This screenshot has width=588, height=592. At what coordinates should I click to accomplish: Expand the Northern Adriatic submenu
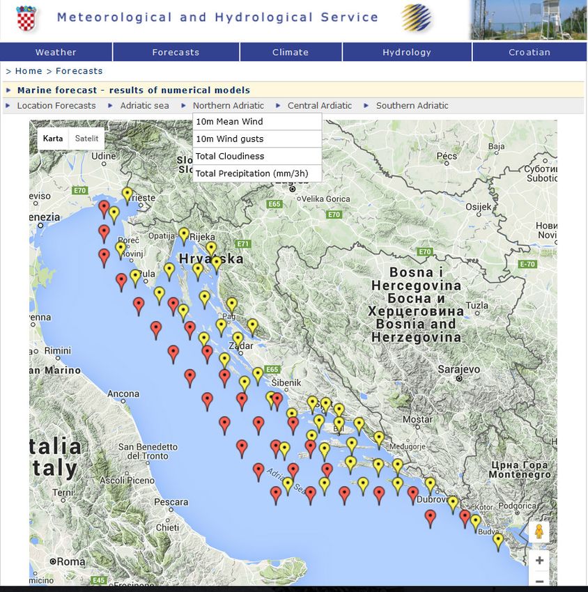coord(228,106)
